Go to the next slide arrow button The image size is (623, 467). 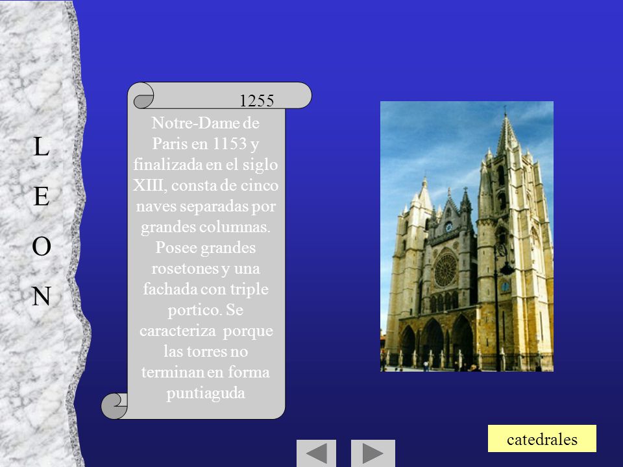point(373,453)
